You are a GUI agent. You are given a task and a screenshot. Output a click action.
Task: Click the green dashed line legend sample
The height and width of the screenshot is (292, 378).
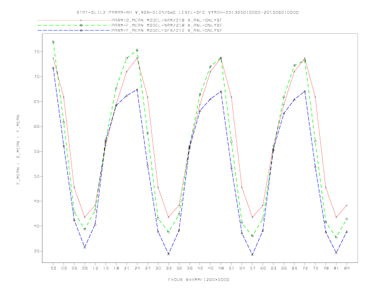click(74, 25)
